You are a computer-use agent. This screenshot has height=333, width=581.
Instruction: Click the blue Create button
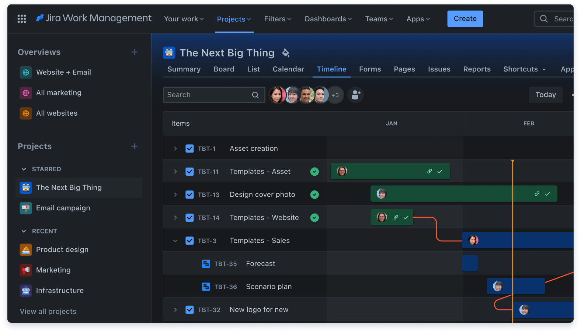[x=465, y=19]
